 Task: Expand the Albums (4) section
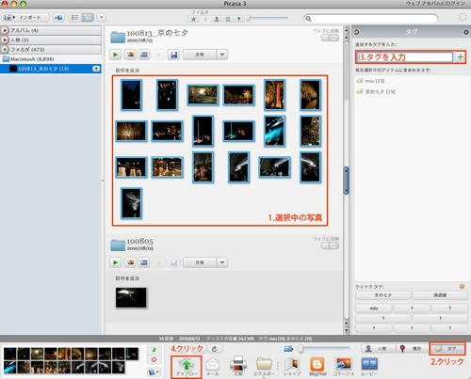(x=5, y=30)
